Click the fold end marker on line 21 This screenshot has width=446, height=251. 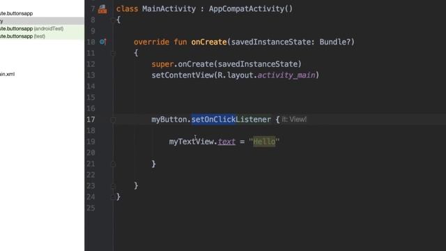(x=113, y=165)
